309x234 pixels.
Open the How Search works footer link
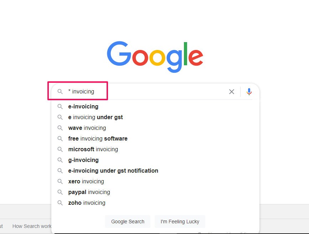coord(32,226)
